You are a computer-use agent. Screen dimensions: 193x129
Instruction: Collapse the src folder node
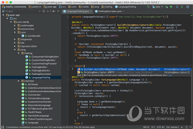coord(7,19)
